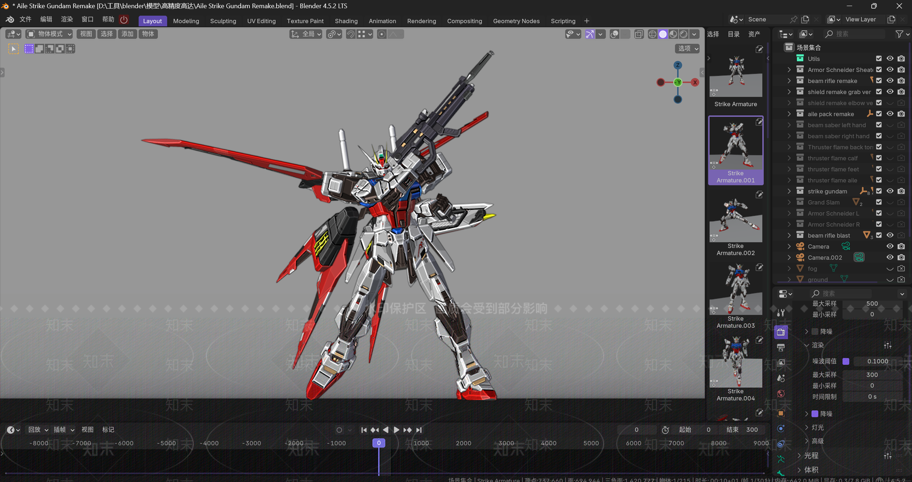
Task: Hide the Camera object in viewport
Action: pyautogui.click(x=890, y=246)
